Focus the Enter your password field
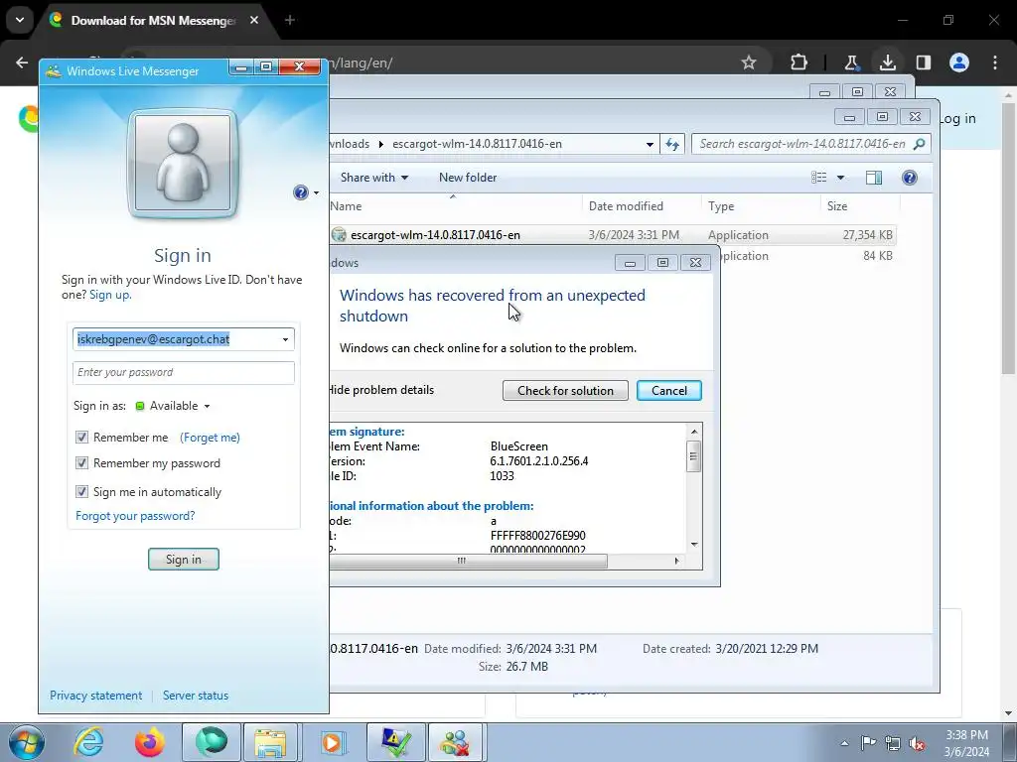Image resolution: width=1017 pixels, height=762 pixels. click(184, 373)
